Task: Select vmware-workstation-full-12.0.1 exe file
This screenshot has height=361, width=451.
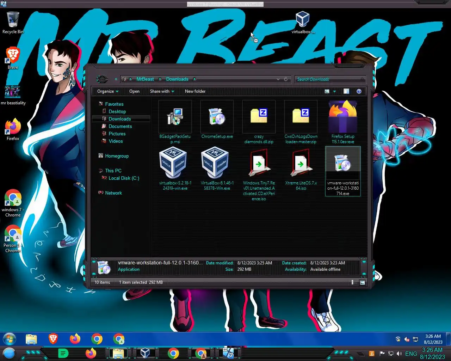Action: point(343,171)
